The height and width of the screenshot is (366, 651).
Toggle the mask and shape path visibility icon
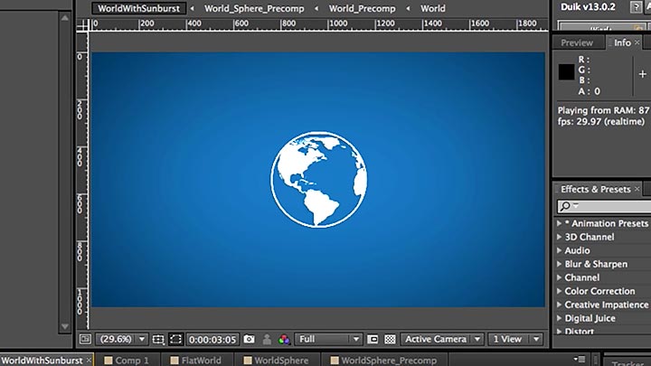click(x=175, y=339)
